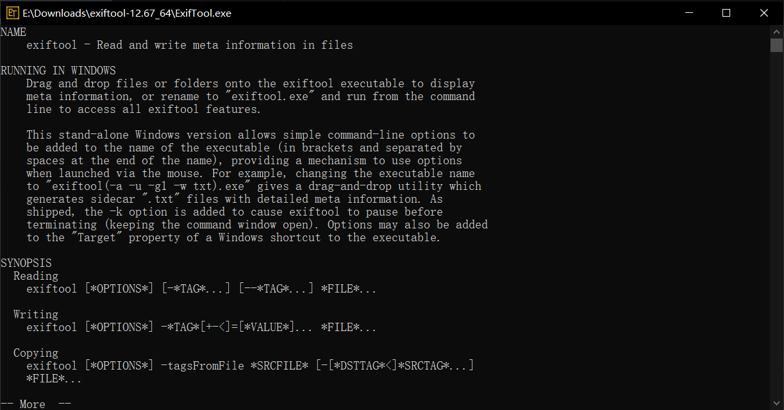The width and height of the screenshot is (784, 410).
Task: Click the *SRCFILE* placeholder in the Copying syntax
Action: [x=279, y=366]
